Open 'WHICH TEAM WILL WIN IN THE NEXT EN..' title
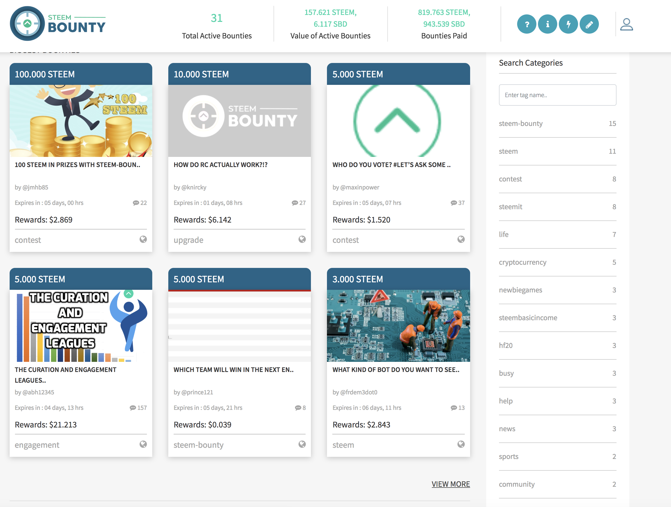The image size is (671, 507). point(233,370)
